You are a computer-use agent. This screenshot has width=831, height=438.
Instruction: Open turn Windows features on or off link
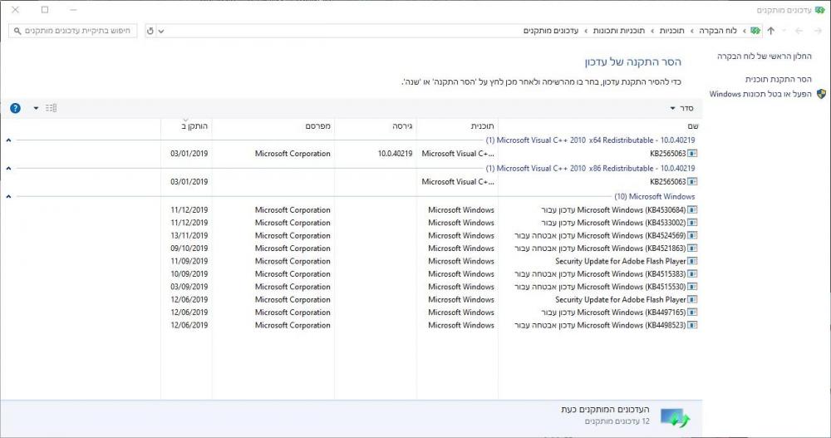[760, 94]
